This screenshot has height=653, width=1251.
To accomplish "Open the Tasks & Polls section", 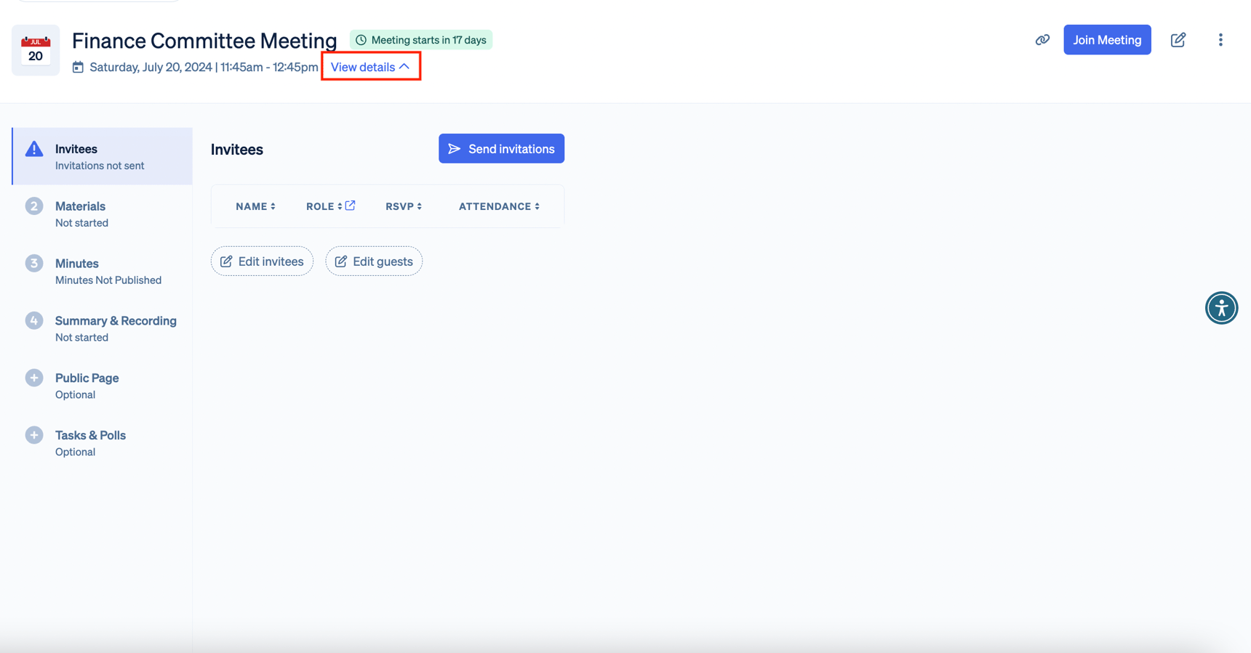I will (103, 443).
